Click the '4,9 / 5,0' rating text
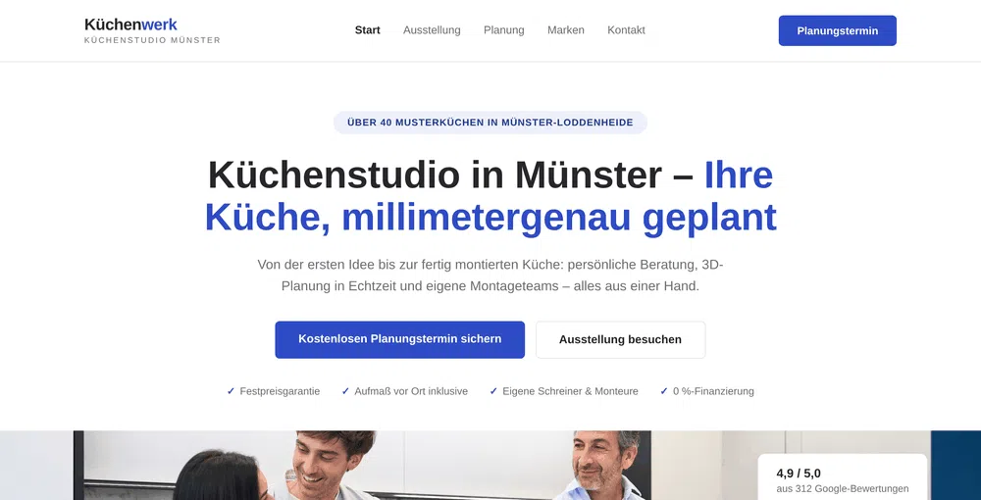The image size is (981, 500). pyautogui.click(x=799, y=474)
